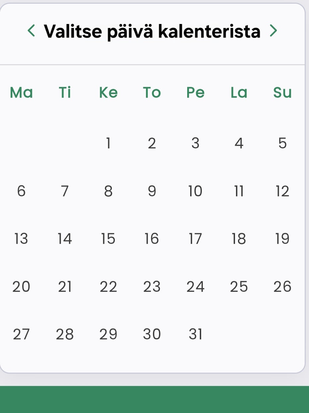
Task: Go to previous month with left chevron
Action: tap(31, 31)
